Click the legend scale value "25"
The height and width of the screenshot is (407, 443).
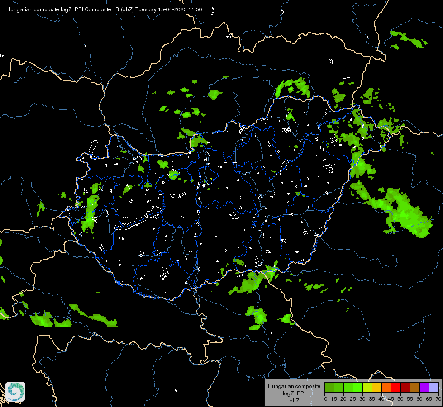pyautogui.click(x=353, y=399)
